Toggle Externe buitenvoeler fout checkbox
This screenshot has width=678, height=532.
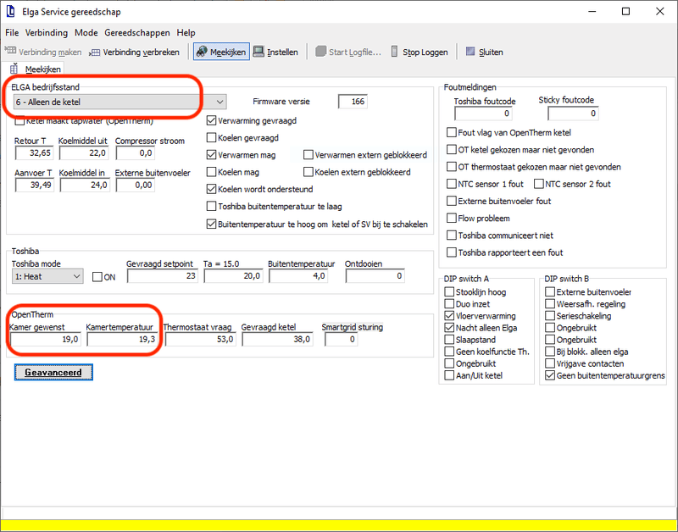[x=452, y=201]
